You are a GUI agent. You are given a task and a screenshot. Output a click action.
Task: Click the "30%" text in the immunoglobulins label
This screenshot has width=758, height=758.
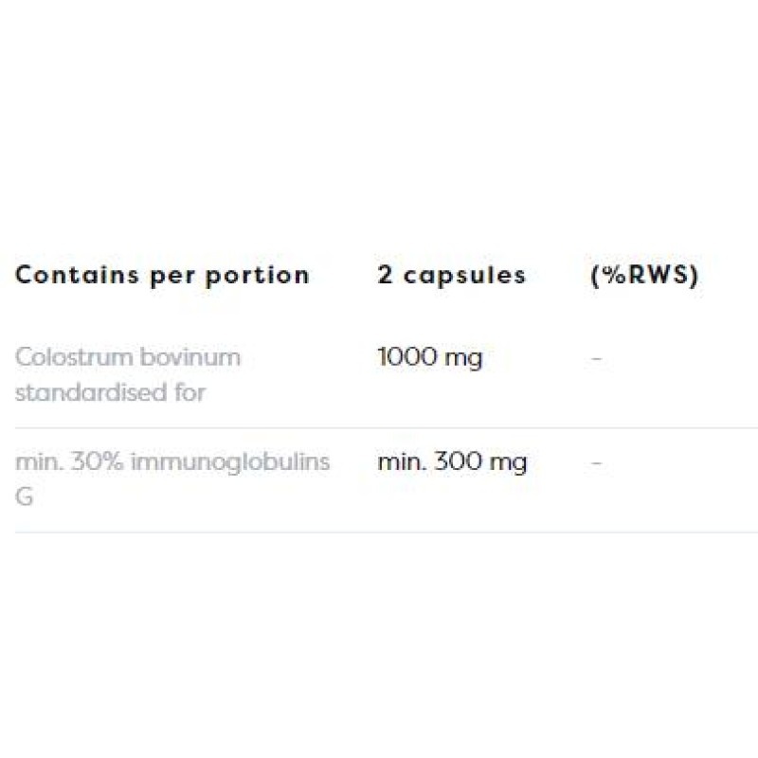(x=94, y=461)
